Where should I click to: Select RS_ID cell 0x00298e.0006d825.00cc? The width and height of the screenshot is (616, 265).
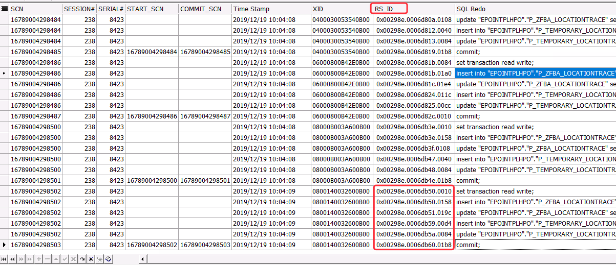click(x=414, y=105)
